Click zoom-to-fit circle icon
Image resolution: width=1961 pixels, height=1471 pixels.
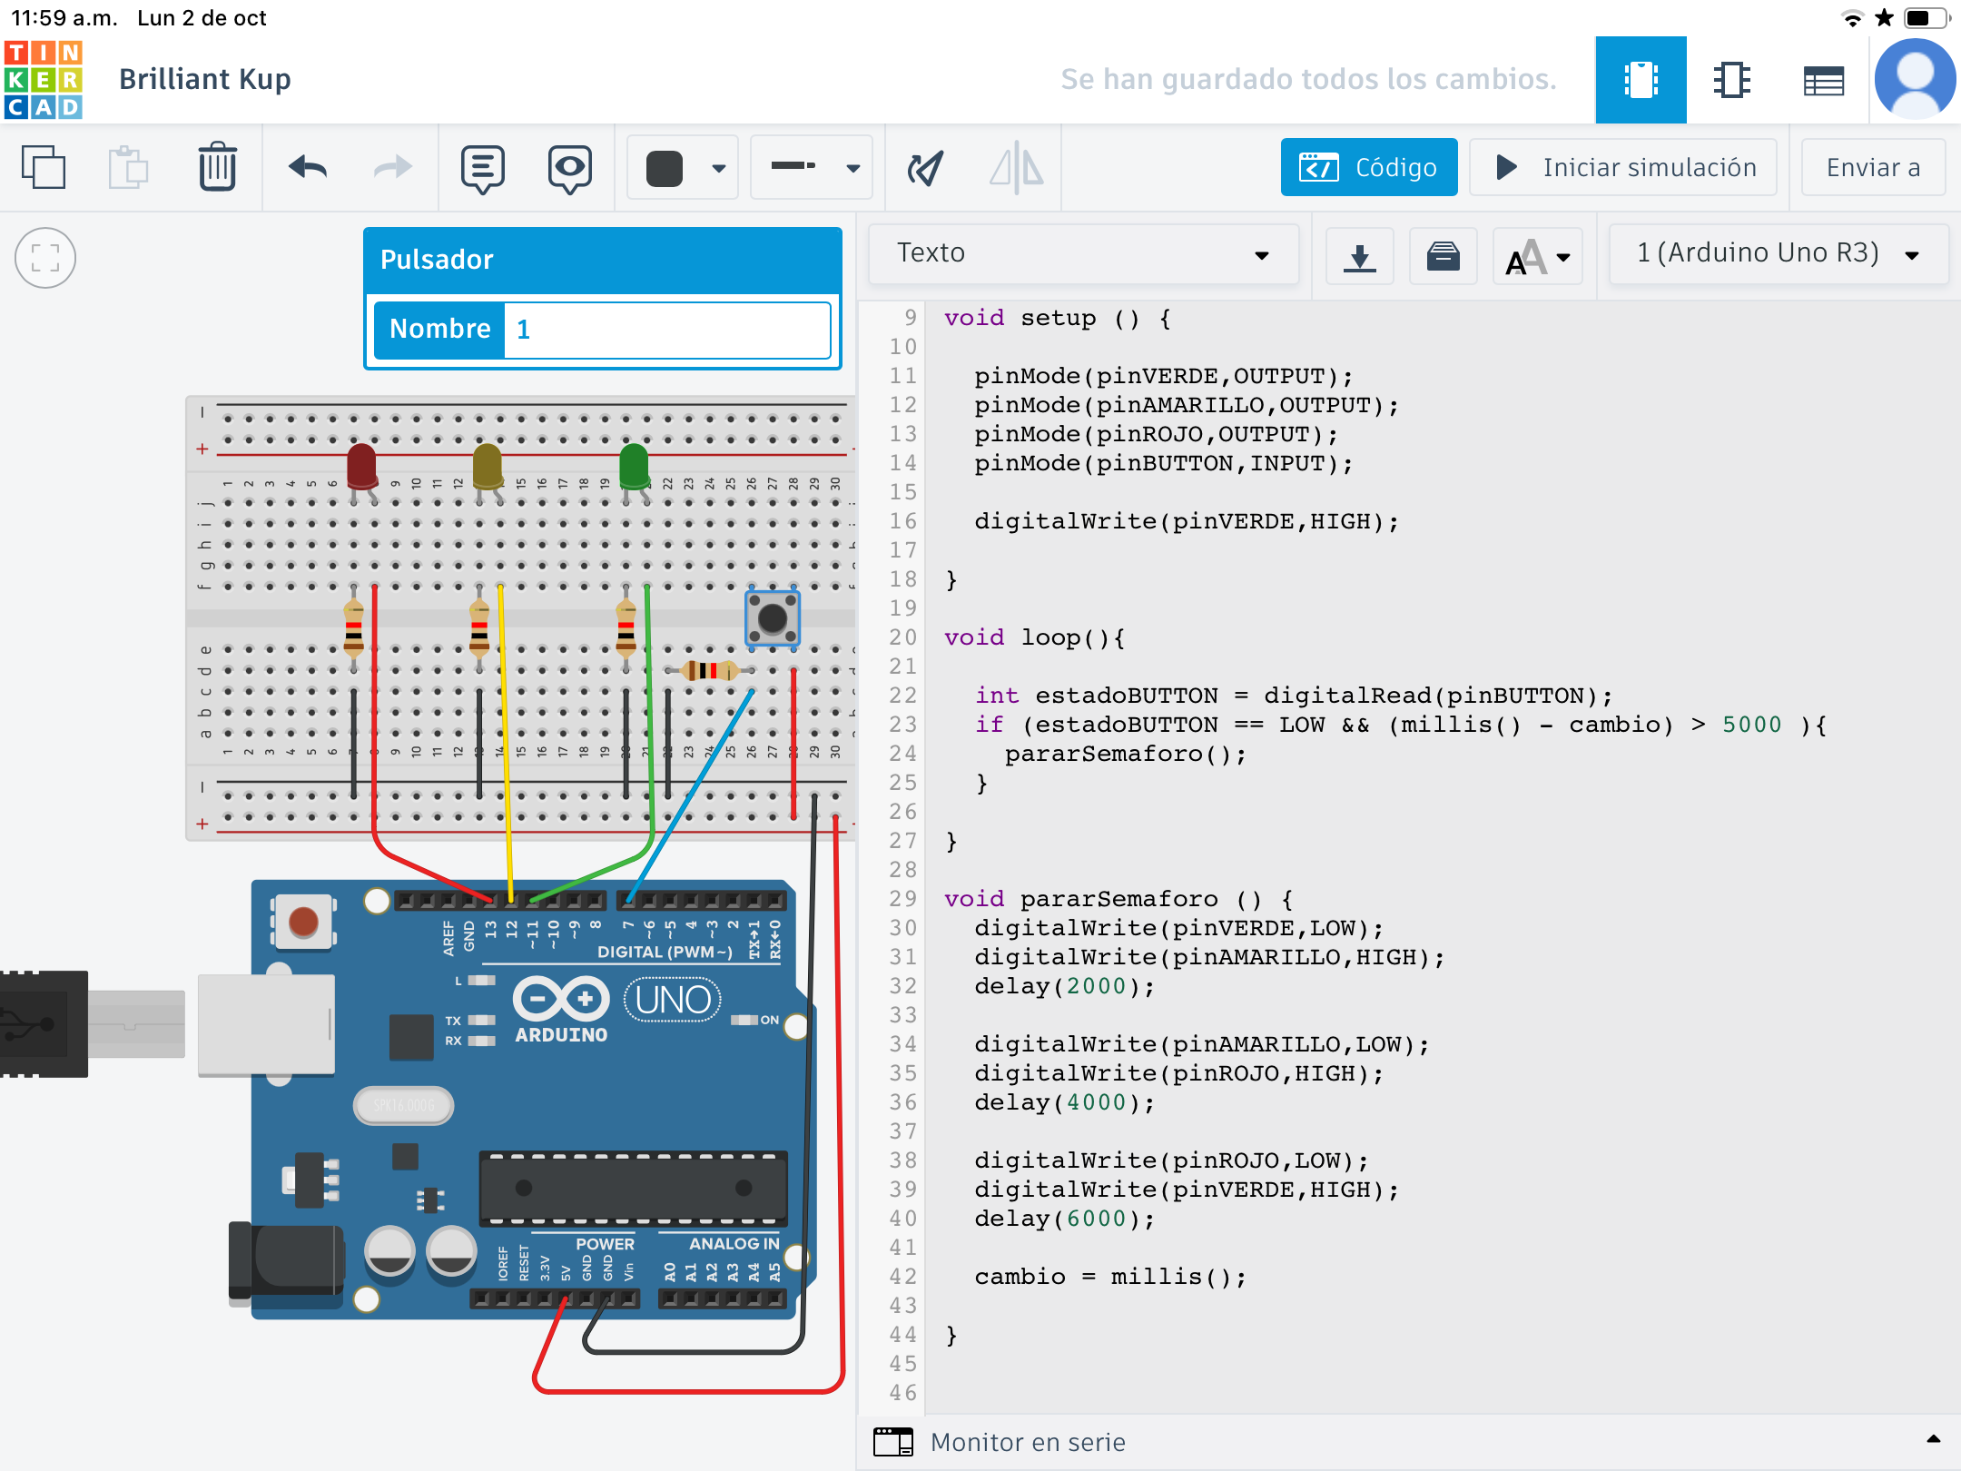click(x=45, y=258)
